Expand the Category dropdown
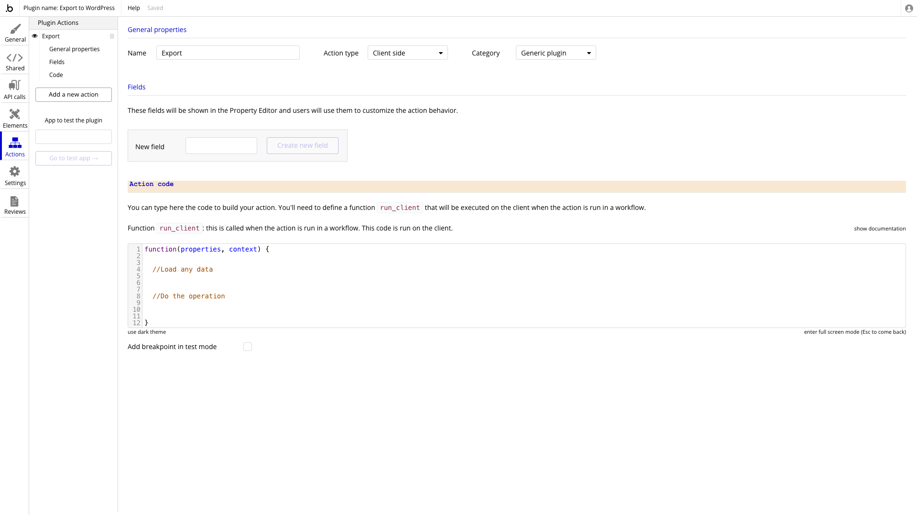Image resolution: width=917 pixels, height=515 pixels. (556, 53)
